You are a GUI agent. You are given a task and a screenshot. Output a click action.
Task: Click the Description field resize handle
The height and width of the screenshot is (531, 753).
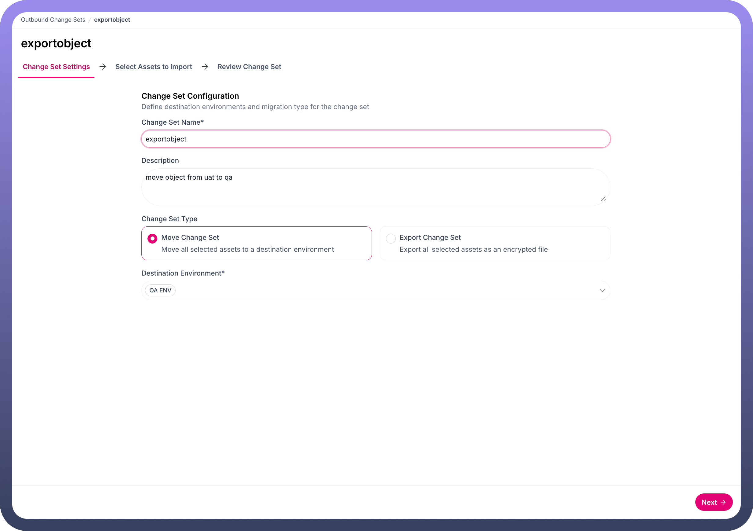[x=603, y=199]
